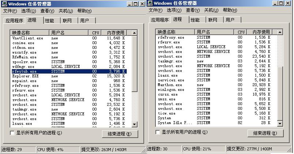Tick 显示所有用户的进程 checkbox in right window
Viewport: 294px width, 154px height.
[x=158, y=132]
